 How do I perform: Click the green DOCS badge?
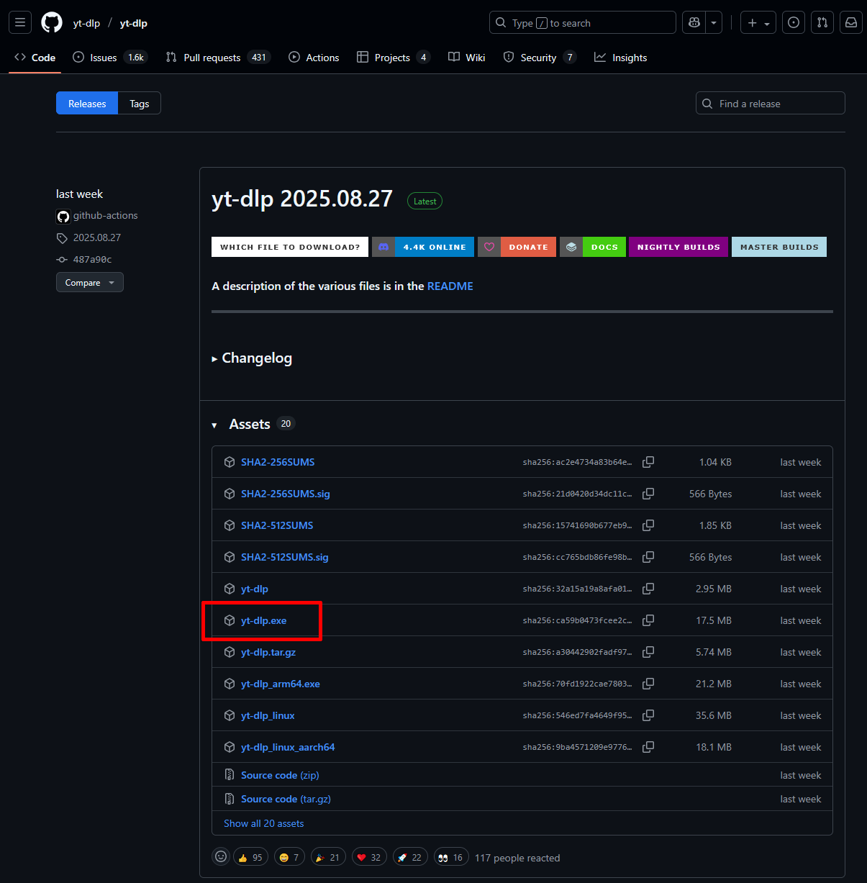[x=604, y=247]
